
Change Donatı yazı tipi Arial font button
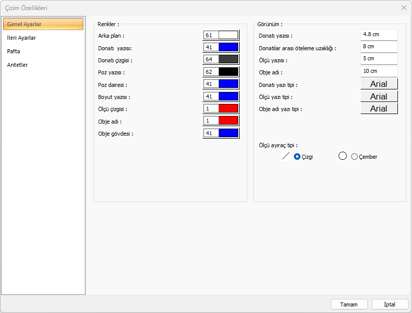point(379,84)
